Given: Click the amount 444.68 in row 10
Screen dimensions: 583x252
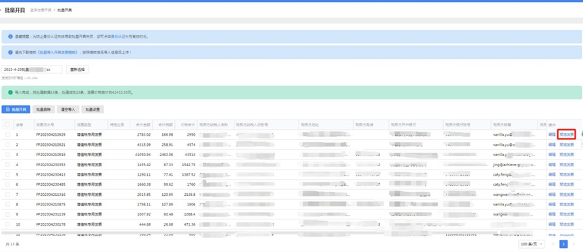Looking at the screenshot, I should (x=145, y=224).
